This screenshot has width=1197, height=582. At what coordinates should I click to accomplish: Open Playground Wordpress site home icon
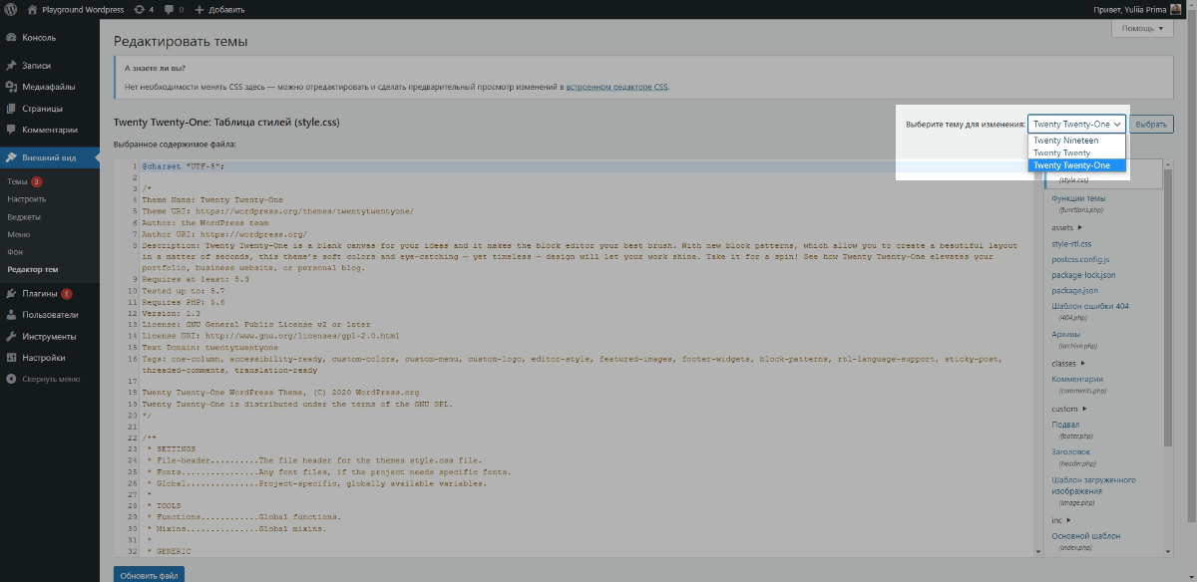pyautogui.click(x=33, y=9)
